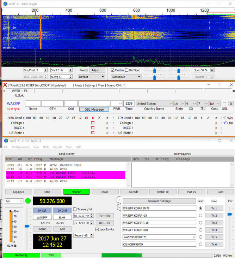The height and width of the screenshot is (258, 235).
Task: Toggle the Tx even/1st checkbox
Action: (x=75, y=209)
